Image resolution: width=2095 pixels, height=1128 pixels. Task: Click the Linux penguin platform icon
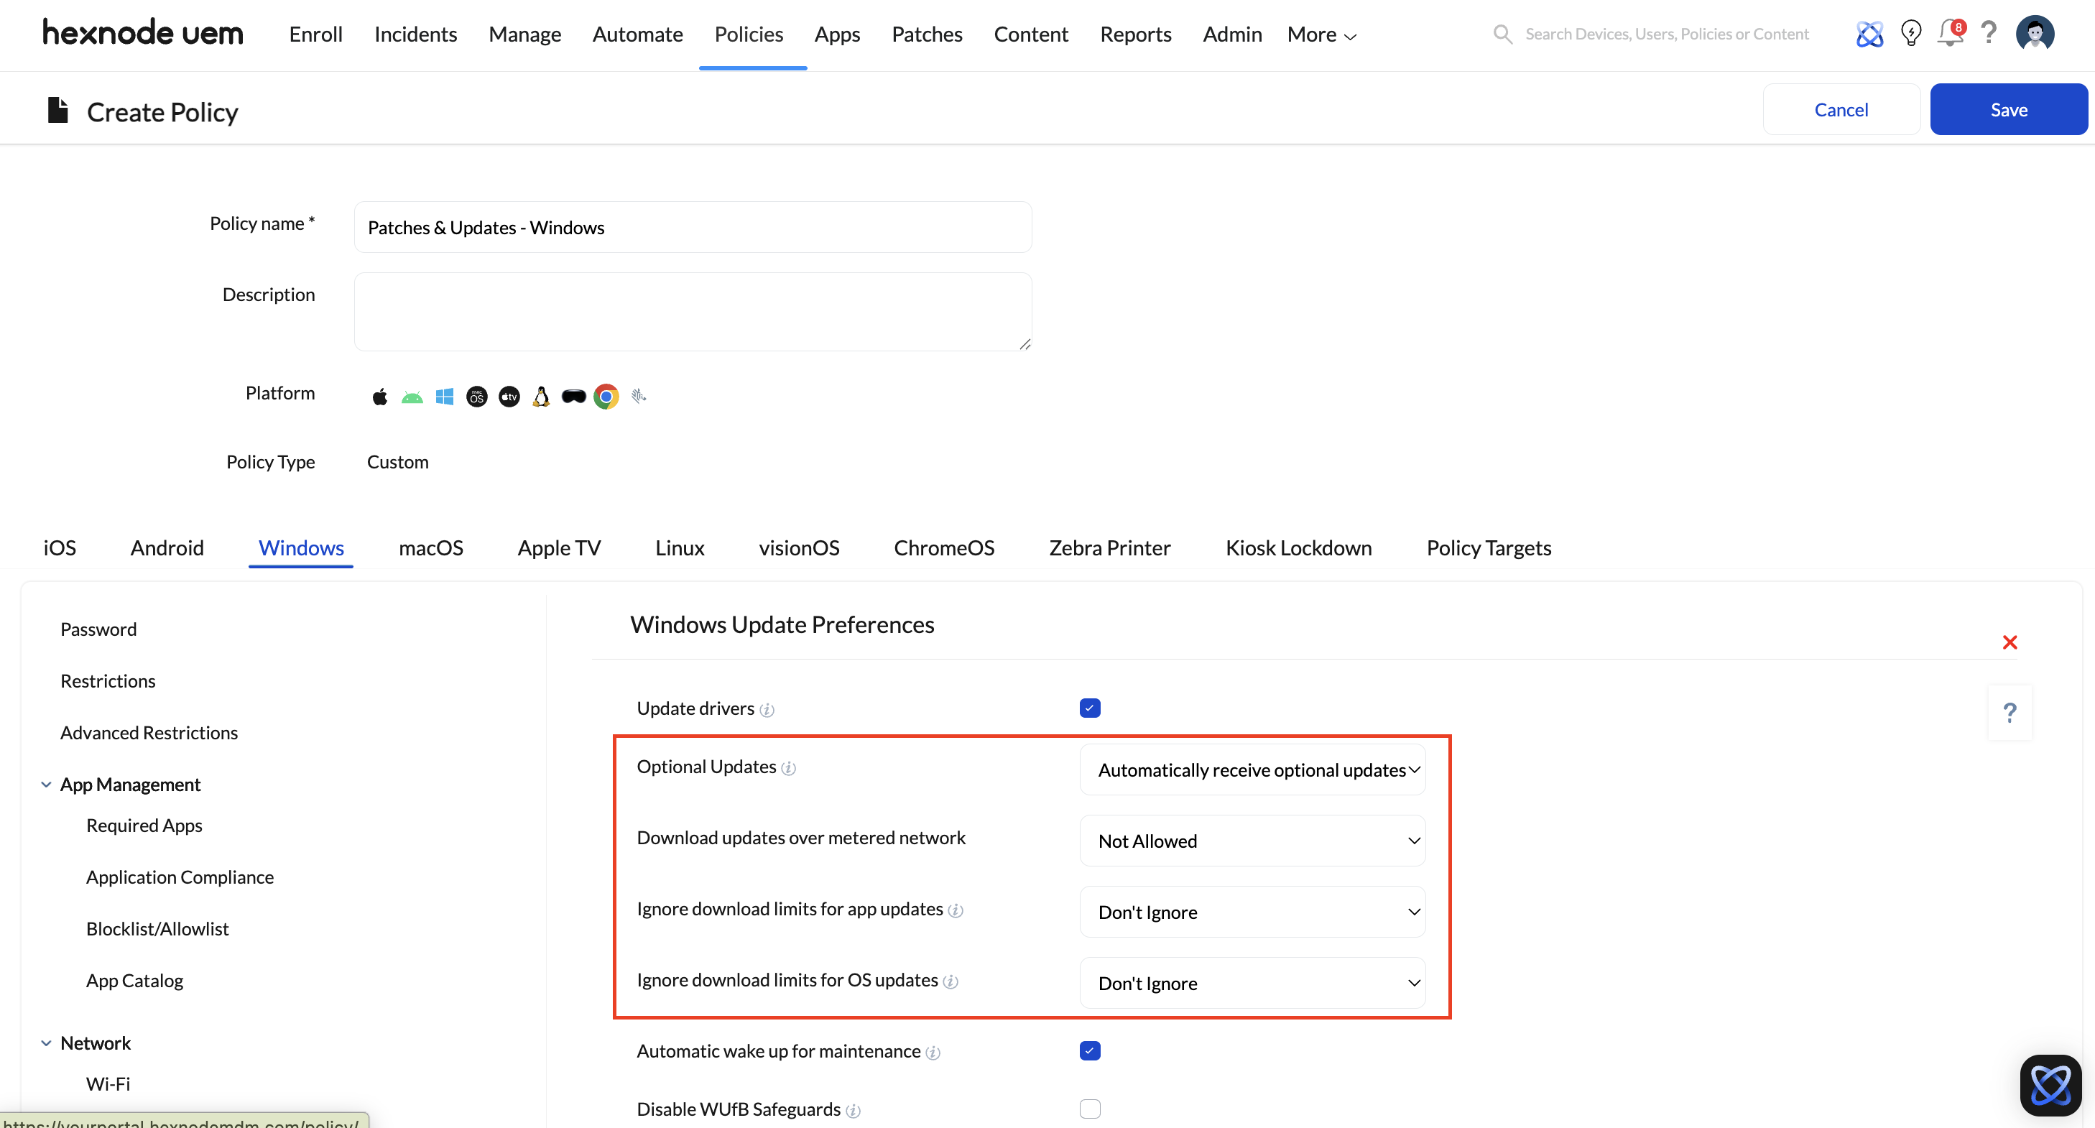tap(541, 396)
